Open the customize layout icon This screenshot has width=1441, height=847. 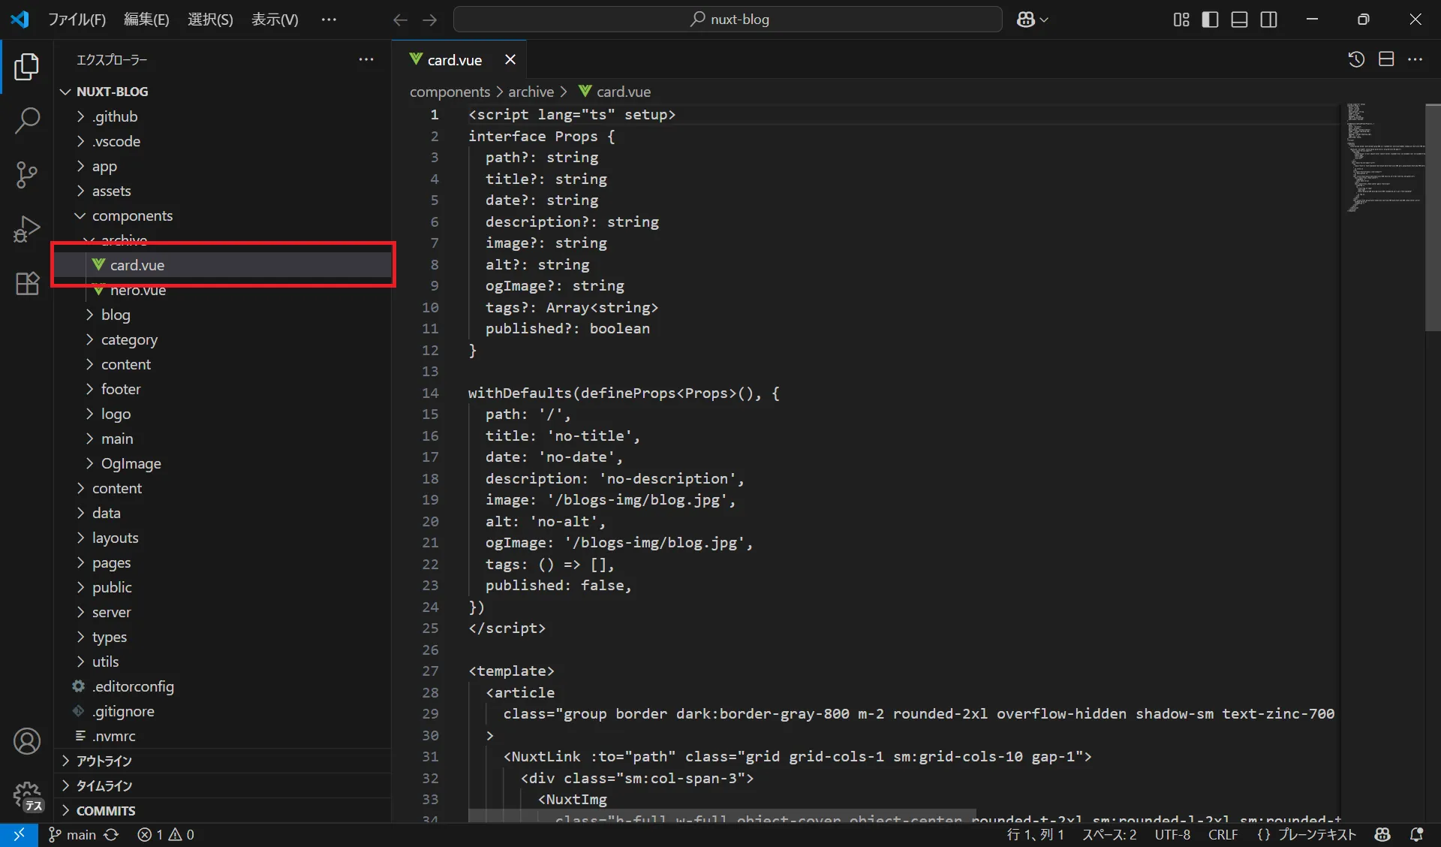click(x=1181, y=20)
